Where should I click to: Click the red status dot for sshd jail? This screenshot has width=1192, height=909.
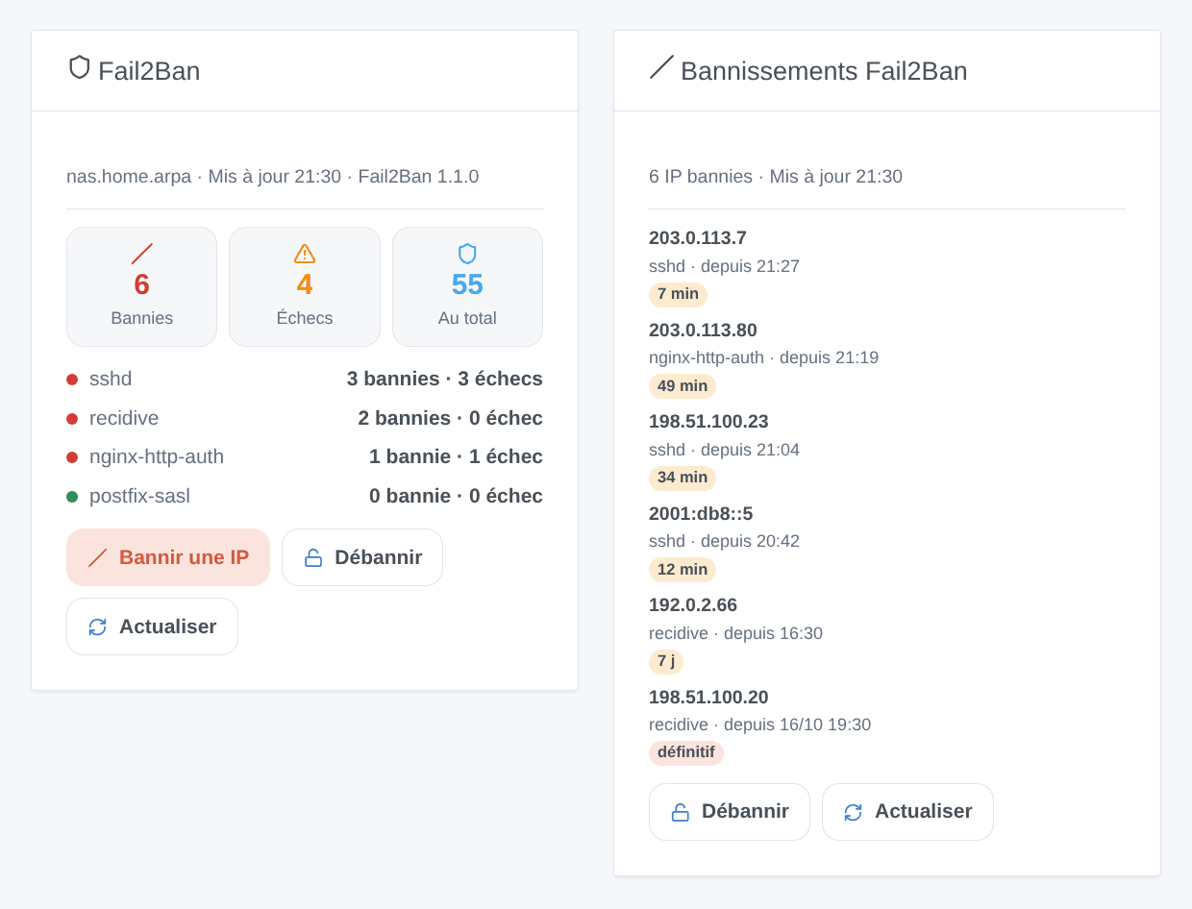pyautogui.click(x=72, y=380)
